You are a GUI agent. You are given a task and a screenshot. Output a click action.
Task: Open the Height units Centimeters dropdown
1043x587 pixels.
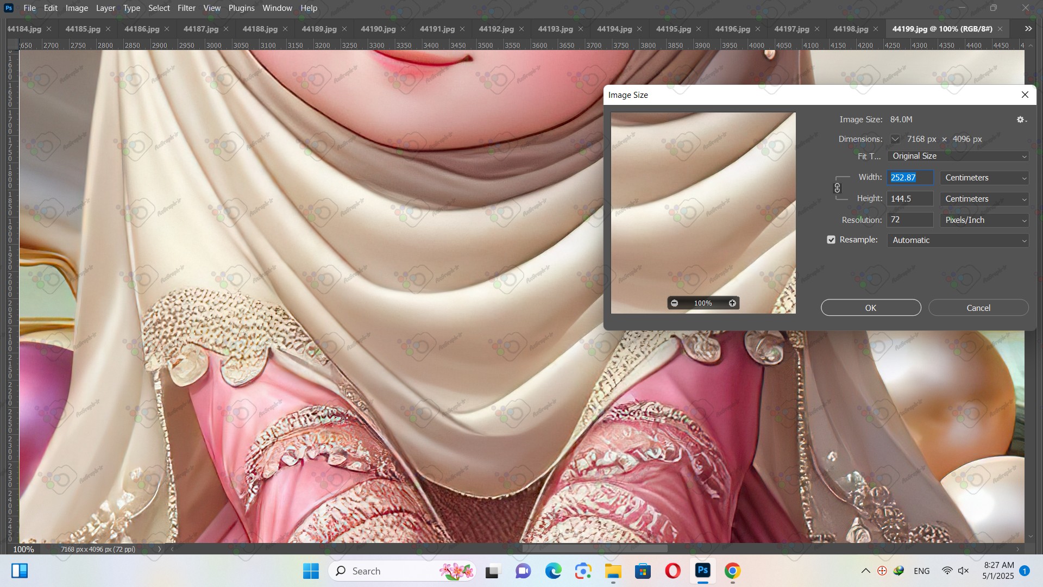984,199
